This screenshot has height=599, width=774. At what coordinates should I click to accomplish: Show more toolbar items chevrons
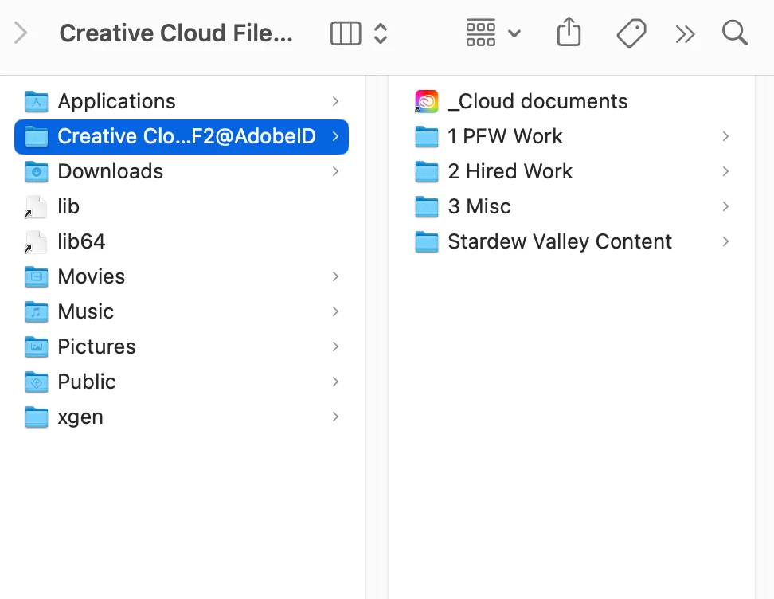685,34
